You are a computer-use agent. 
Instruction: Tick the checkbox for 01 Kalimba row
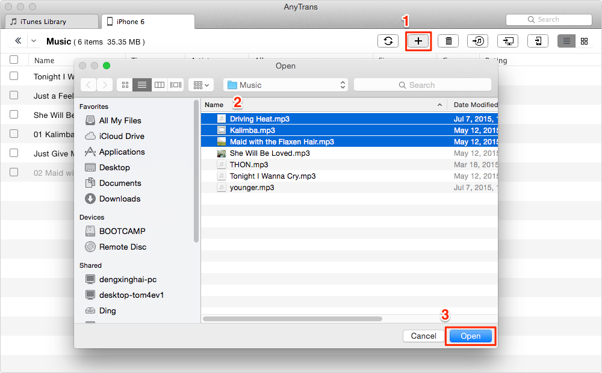coord(14,133)
